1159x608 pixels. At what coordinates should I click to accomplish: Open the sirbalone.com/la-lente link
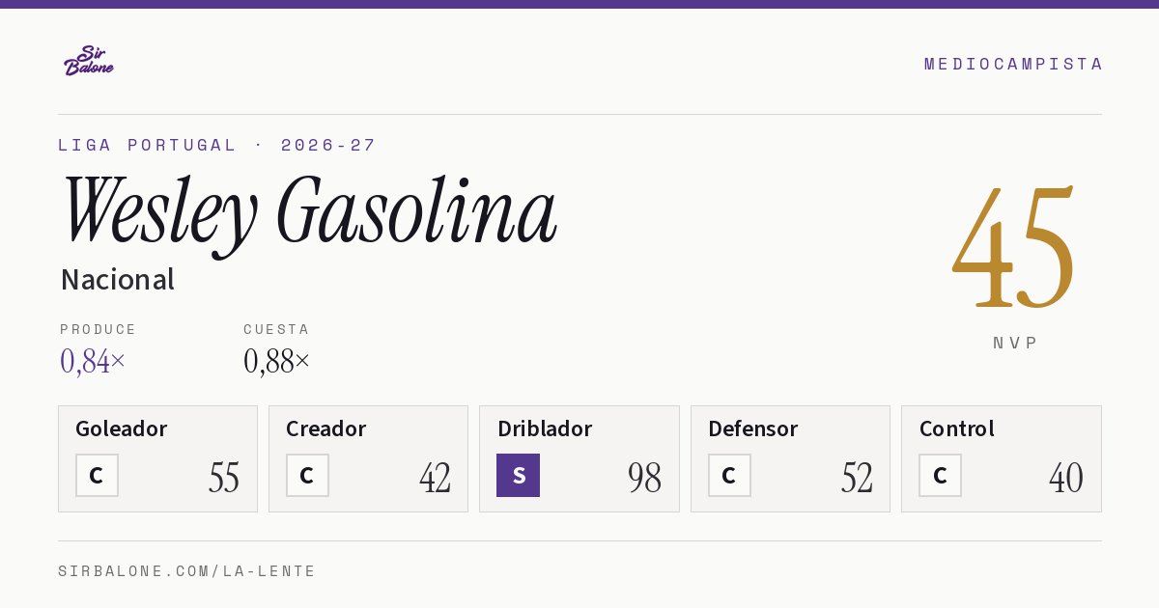pyautogui.click(x=187, y=571)
